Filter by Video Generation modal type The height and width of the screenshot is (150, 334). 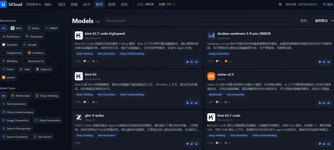[x=48, y=120]
